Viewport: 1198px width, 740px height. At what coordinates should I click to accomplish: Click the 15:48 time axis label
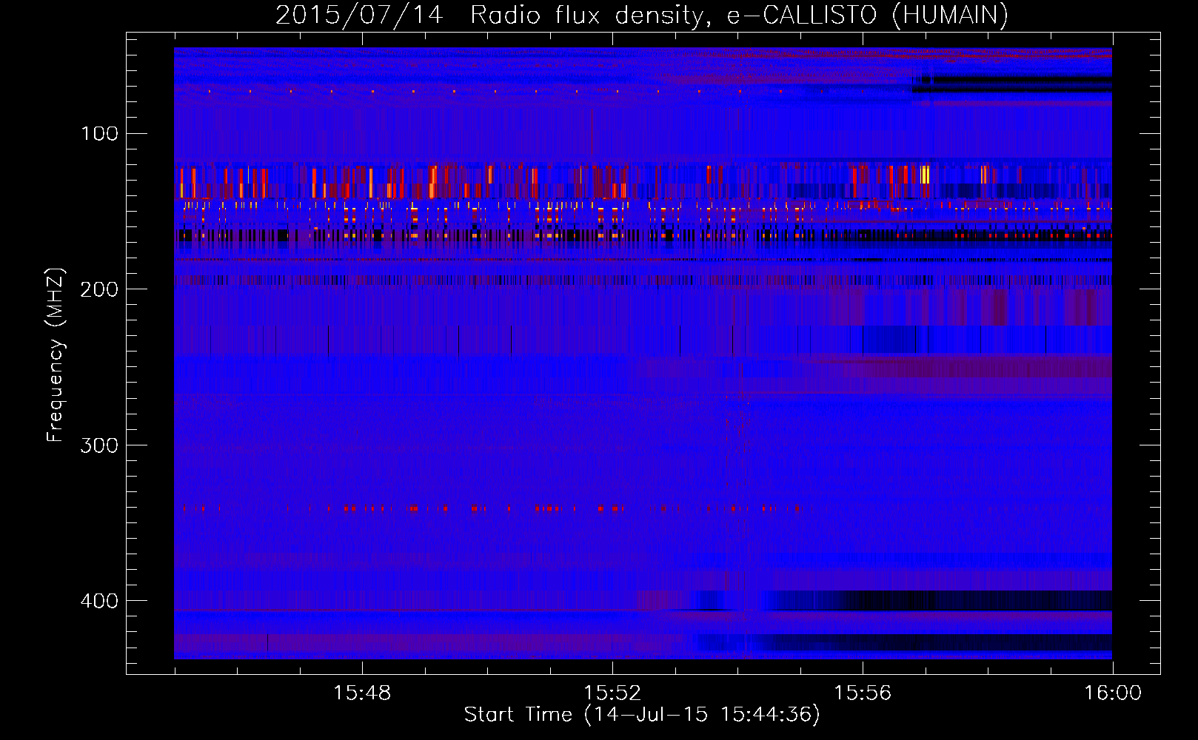[x=362, y=693]
